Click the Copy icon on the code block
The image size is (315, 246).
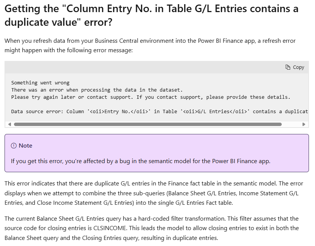288,67
